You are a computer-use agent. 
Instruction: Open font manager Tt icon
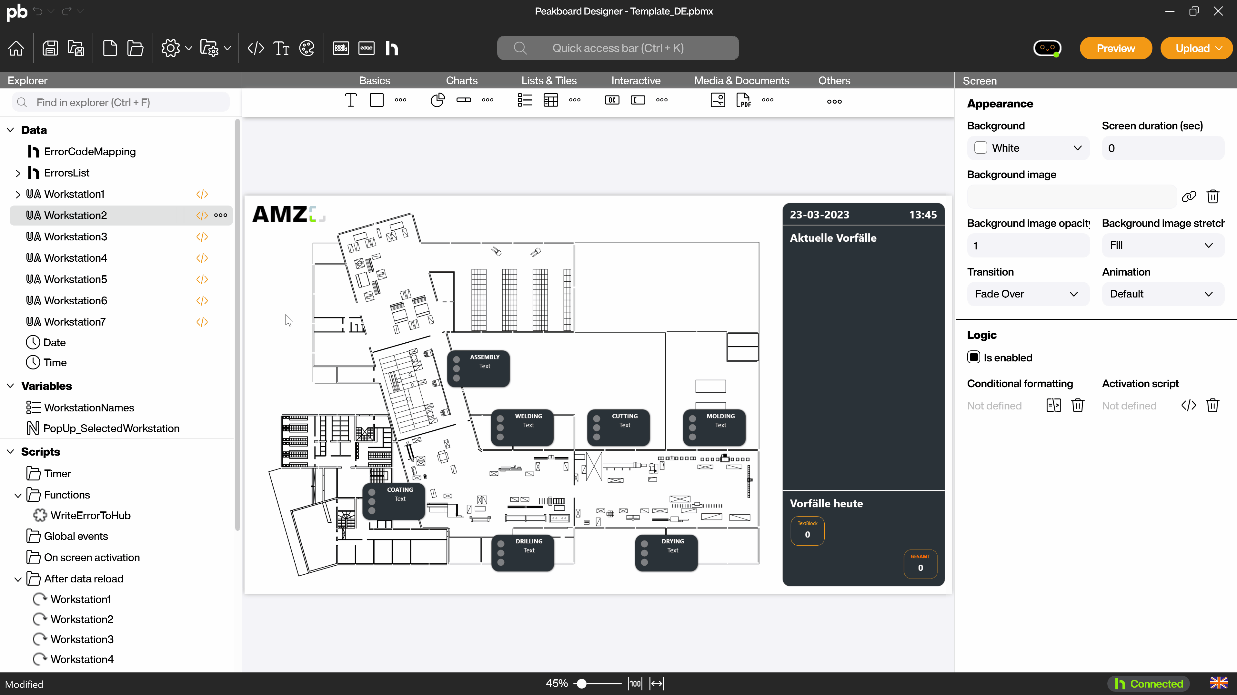click(x=281, y=48)
